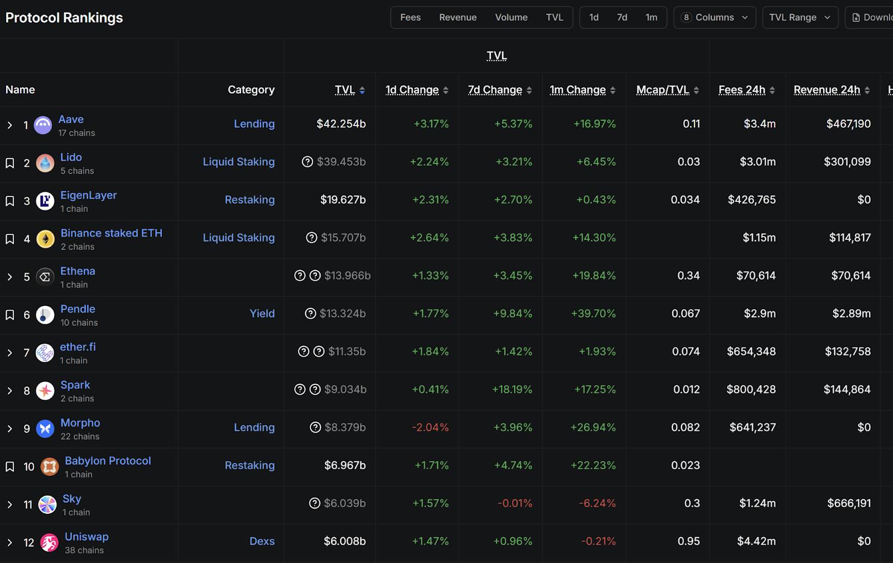Click the Liquid Staking category for Lido
This screenshot has height=563, width=893.
238,162
